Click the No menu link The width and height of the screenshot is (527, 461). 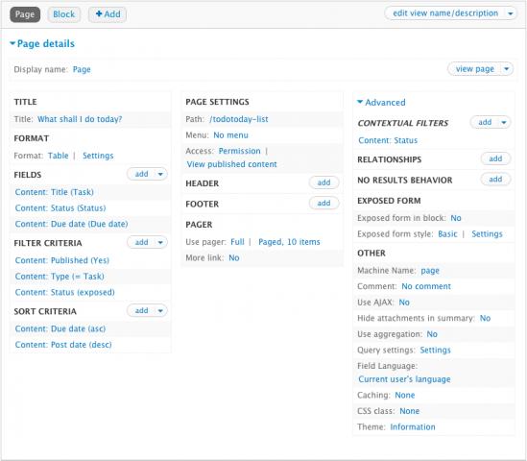[x=231, y=134]
